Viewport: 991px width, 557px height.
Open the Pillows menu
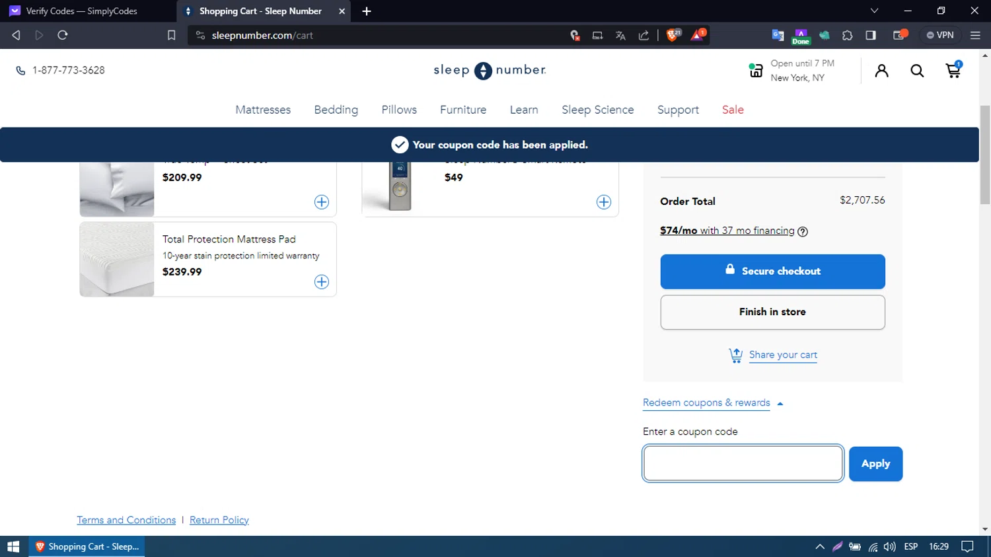399,110
